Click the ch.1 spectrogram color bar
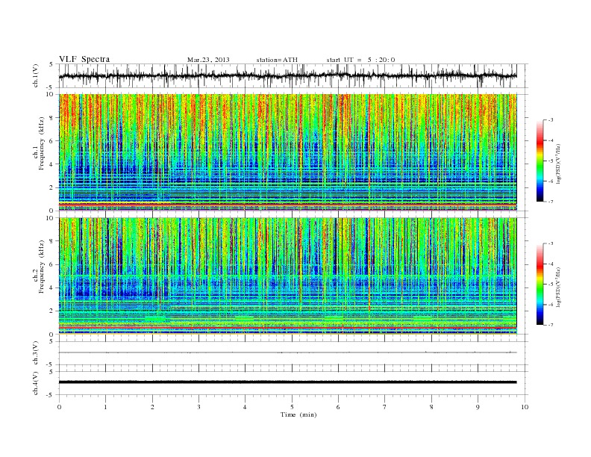Viewport: 591px width, 457px height. 540,161
